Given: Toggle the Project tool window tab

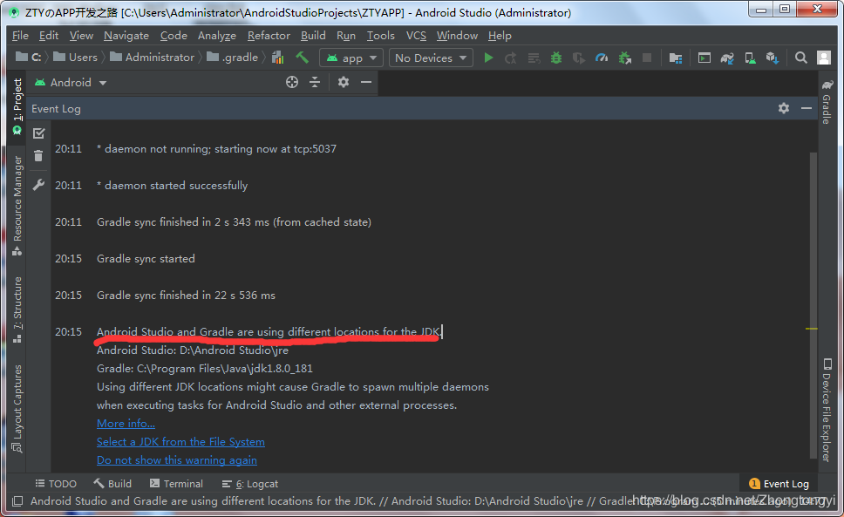Looking at the screenshot, I should [17, 106].
